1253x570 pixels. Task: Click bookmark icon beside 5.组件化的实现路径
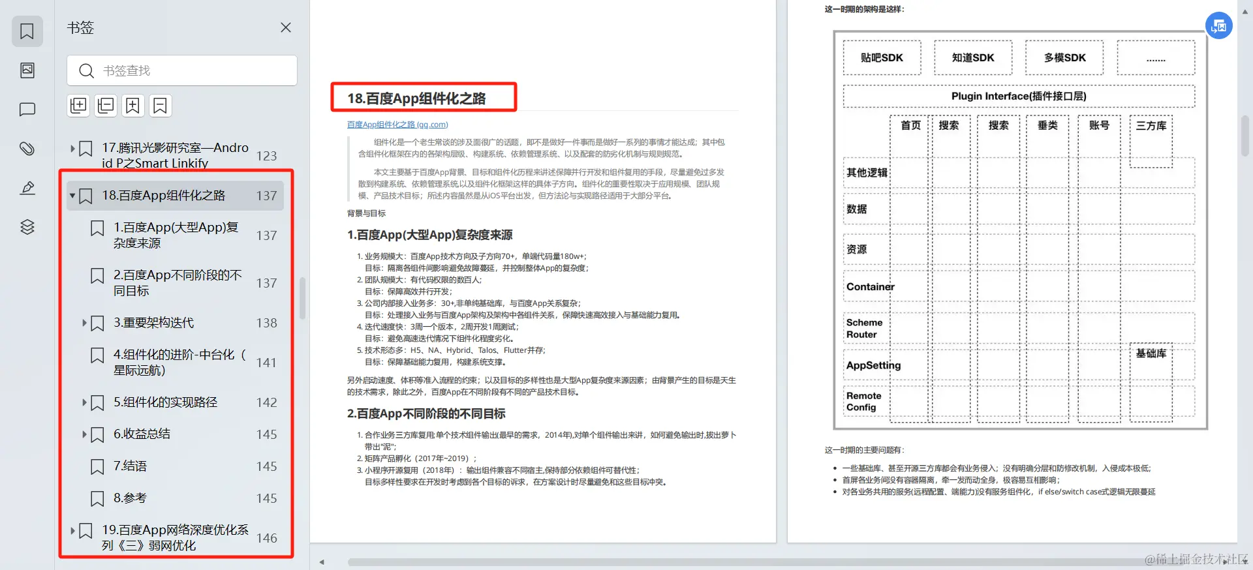97,403
